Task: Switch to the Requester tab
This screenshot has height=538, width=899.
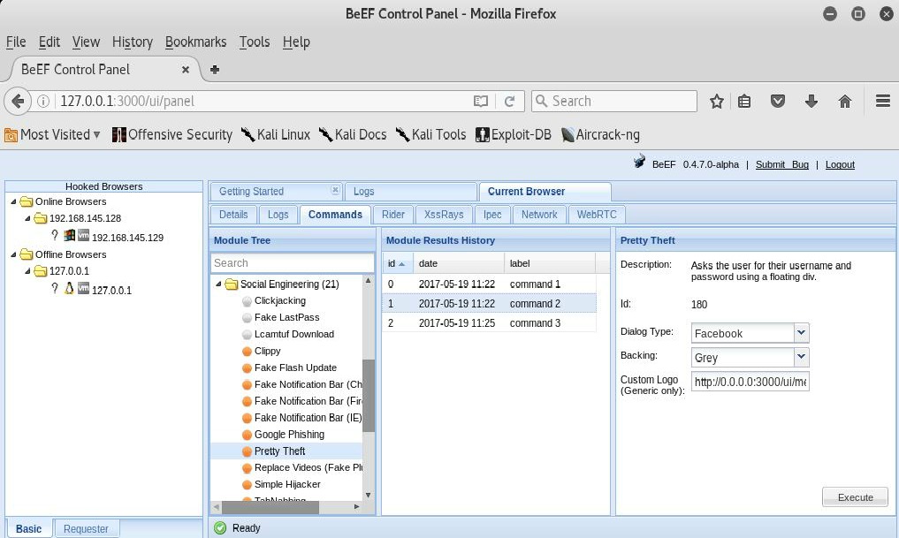Action: click(86, 529)
